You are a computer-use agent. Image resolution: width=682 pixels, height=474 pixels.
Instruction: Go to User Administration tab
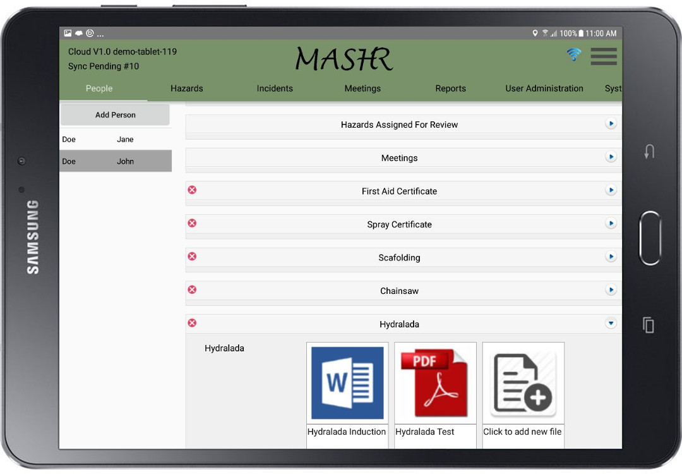(544, 88)
